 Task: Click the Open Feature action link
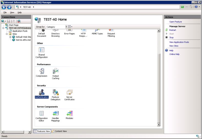(175, 22)
